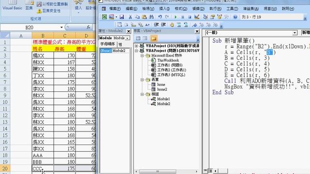Click the Find binoculars icon
This screenshot has height=174, width=310.
pos(152,17)
